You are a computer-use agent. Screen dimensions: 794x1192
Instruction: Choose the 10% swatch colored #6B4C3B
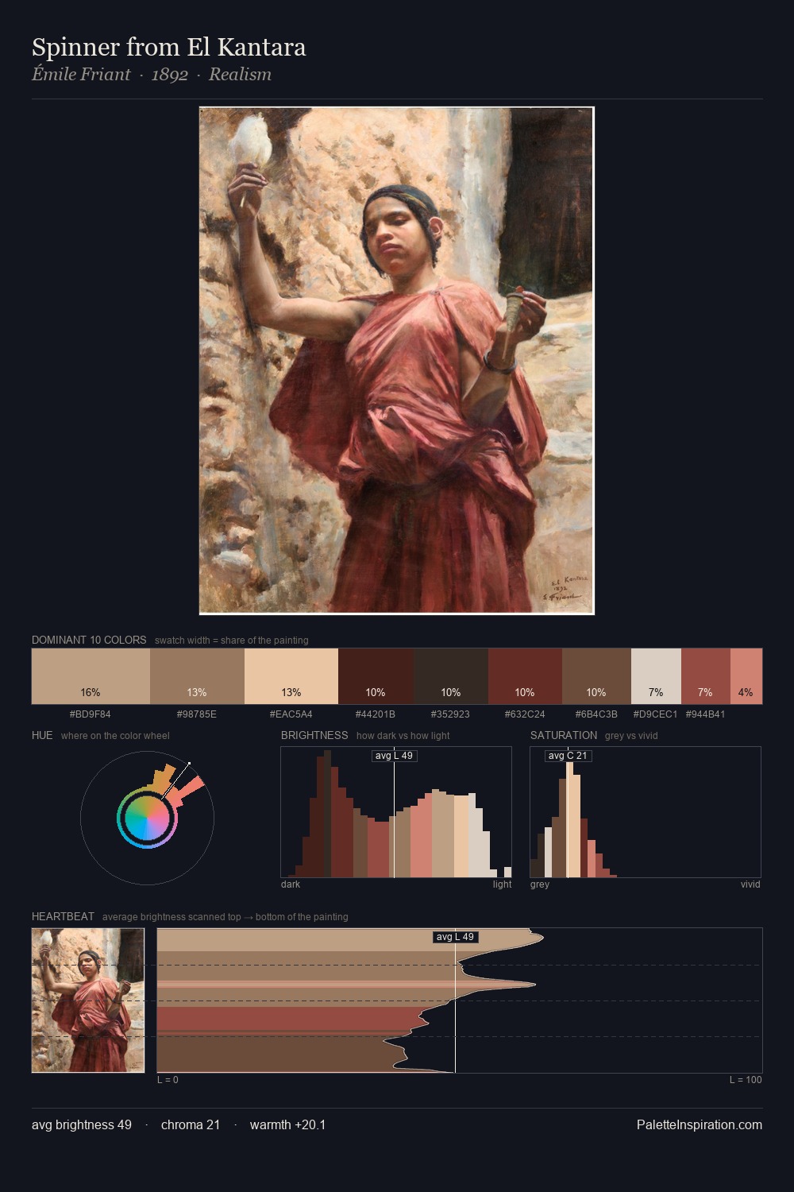point(596,676)
